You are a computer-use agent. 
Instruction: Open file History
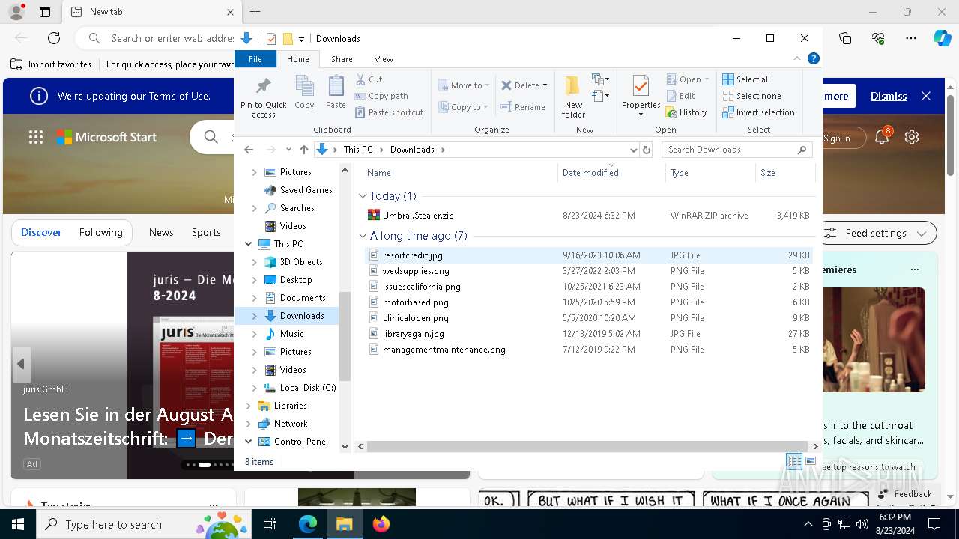(x=686, y=112)
